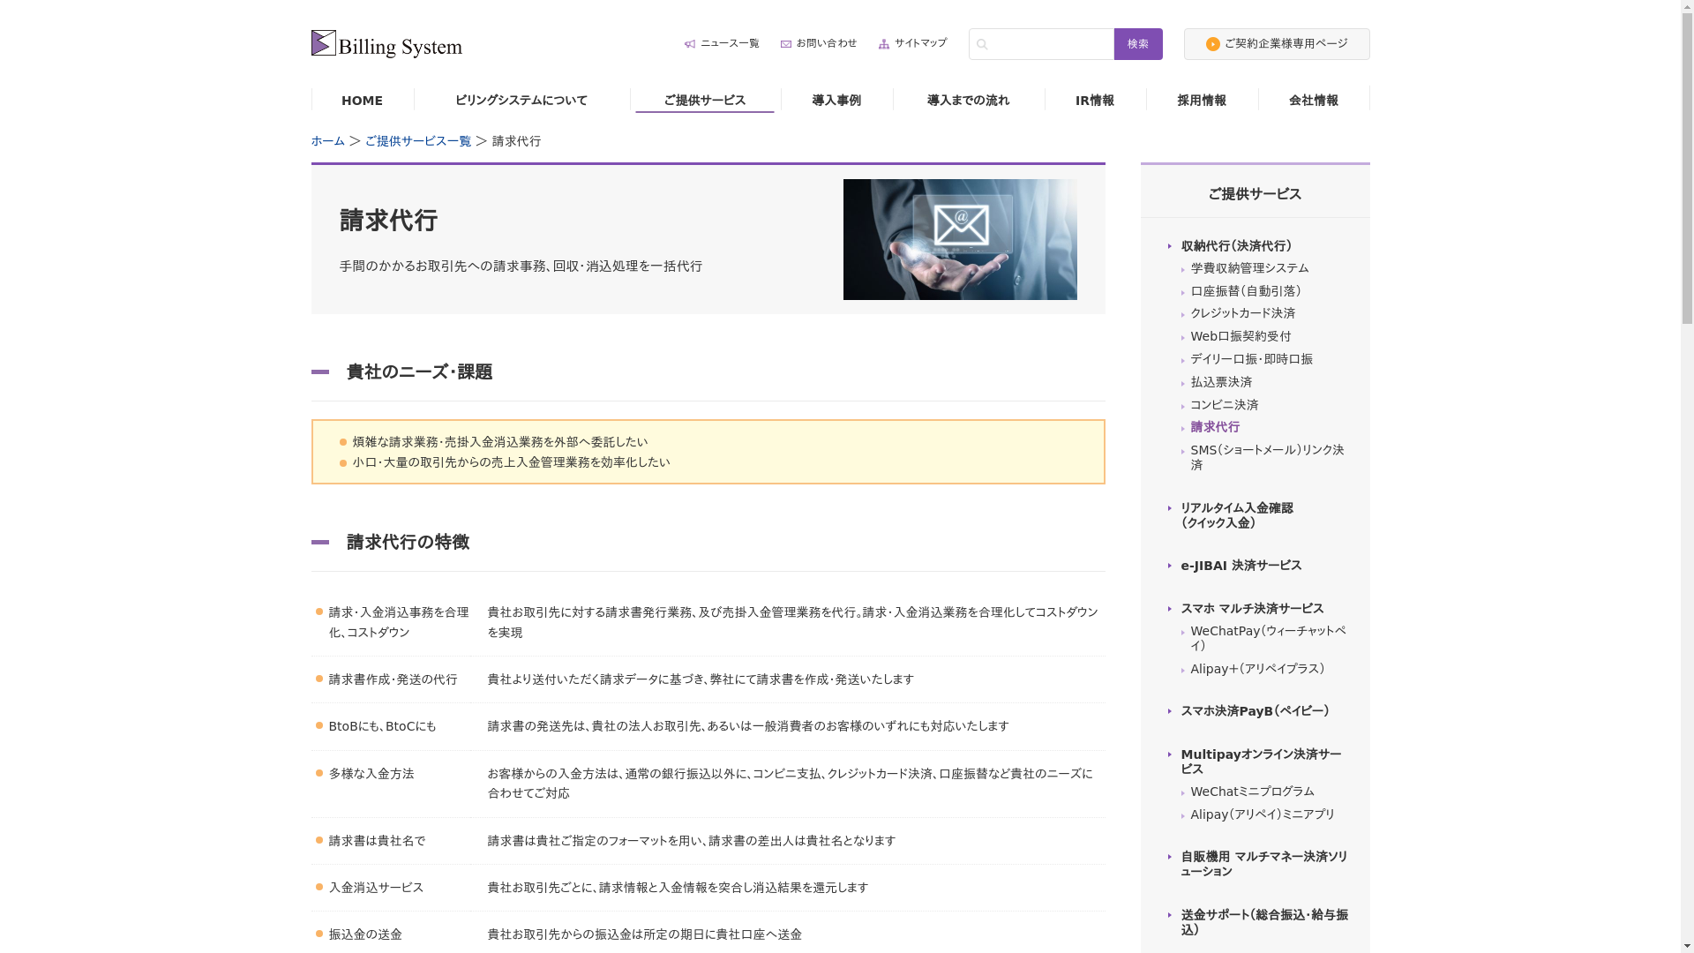
Task: Click the envelope icon beside お問い合わせ
Action: (786, 44)
